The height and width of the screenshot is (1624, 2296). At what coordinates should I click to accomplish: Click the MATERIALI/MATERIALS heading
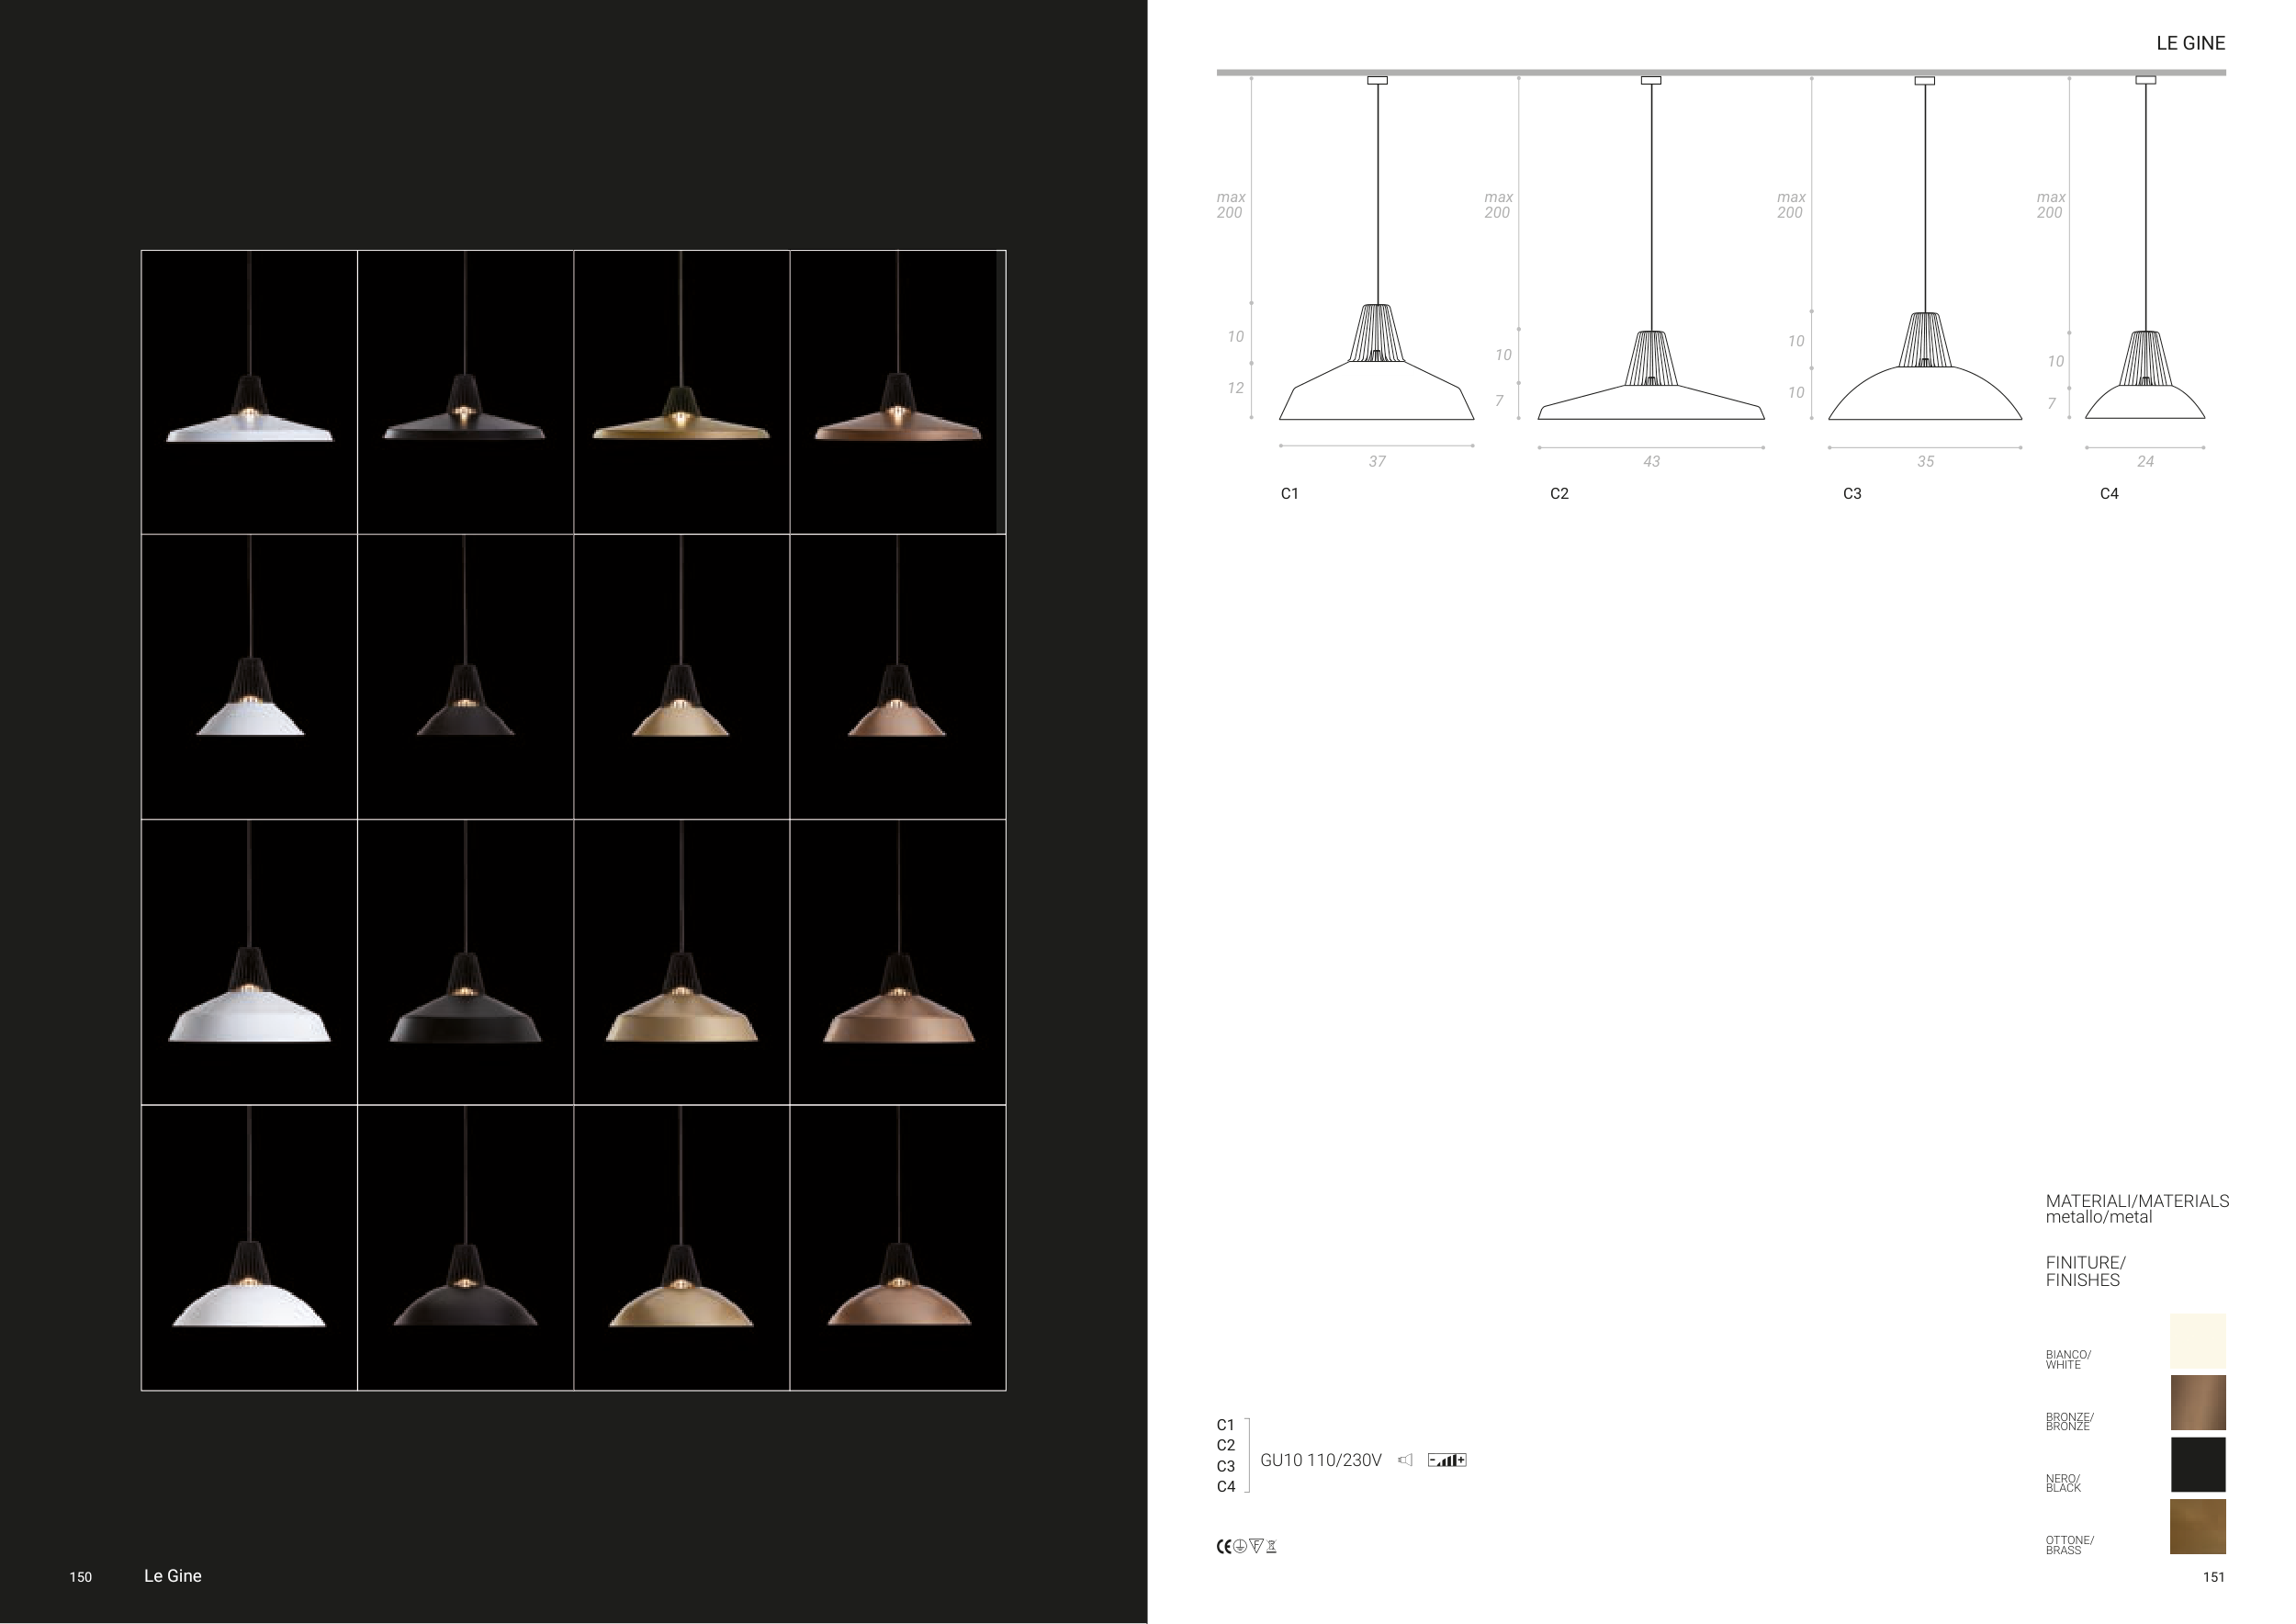click(2137, 1201)
